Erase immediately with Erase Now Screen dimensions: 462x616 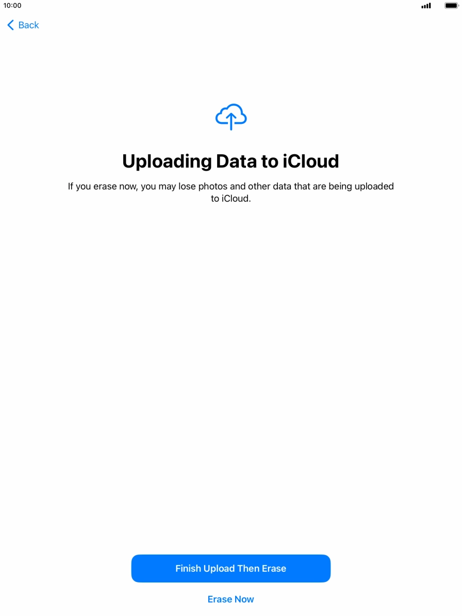pyautogui.click(x=231, y=599)
